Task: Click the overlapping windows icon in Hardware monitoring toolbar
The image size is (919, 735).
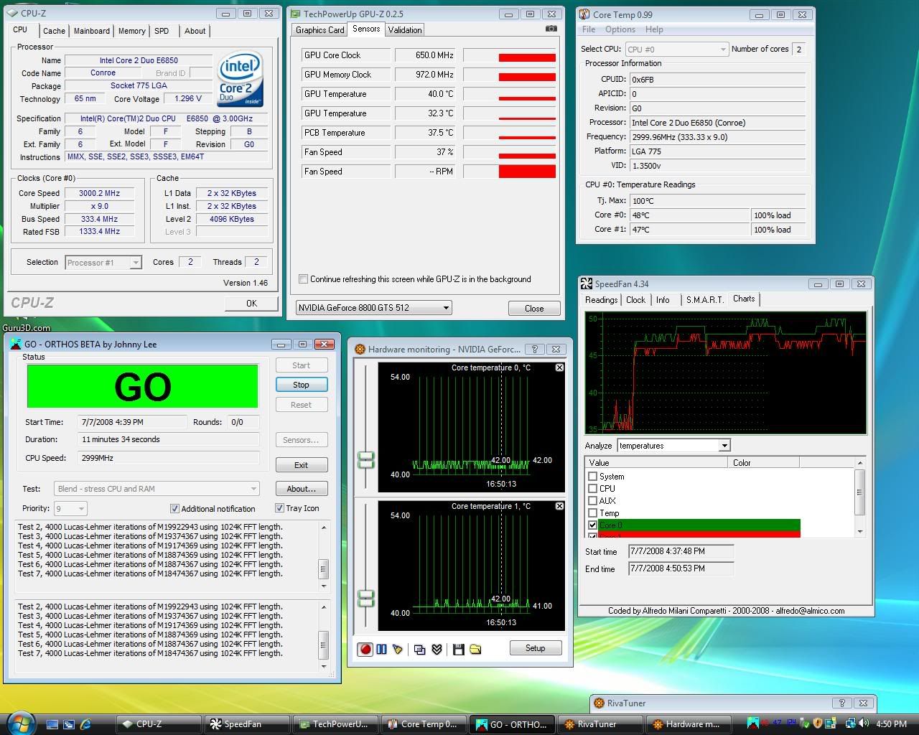Action: point(420,650)
